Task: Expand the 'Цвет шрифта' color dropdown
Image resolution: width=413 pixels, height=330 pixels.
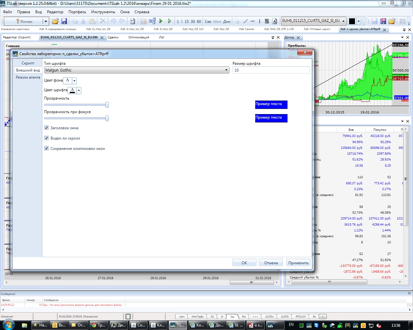Action: click(x=79, y=91)
